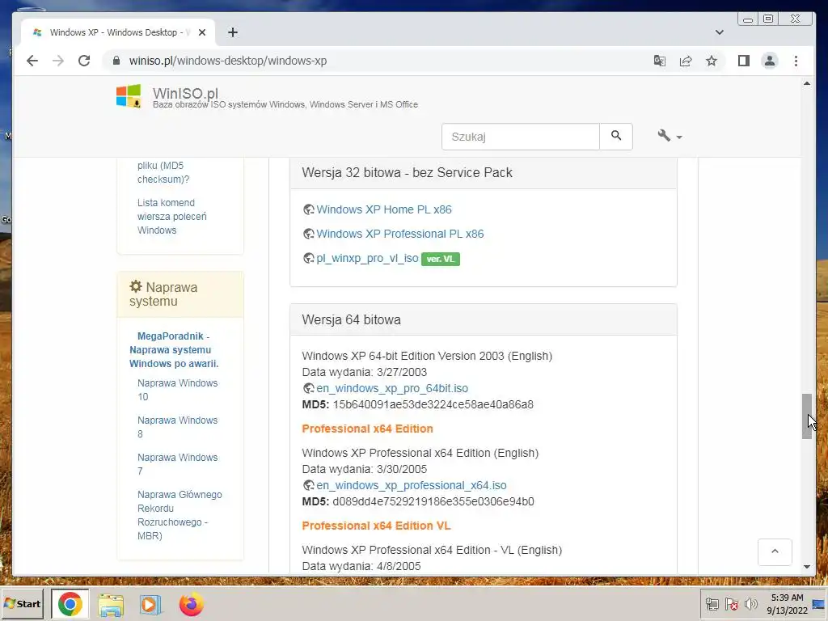This screenshot has height=621, width=828.
Task: Open Naprawa Windows 10 link
Action: point(177,390)
